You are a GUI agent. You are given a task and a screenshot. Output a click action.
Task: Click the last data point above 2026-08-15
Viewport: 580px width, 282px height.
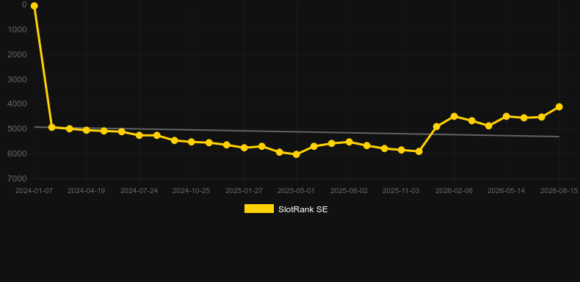[x=559, y=106]
